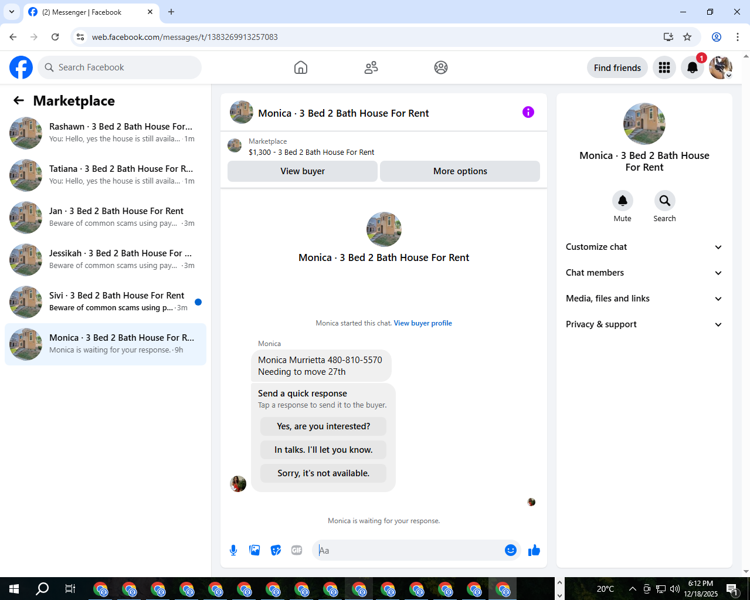This screenshot has height=600, width=750.
Task: Open Sivi's unread conversation
Action: 106,301
